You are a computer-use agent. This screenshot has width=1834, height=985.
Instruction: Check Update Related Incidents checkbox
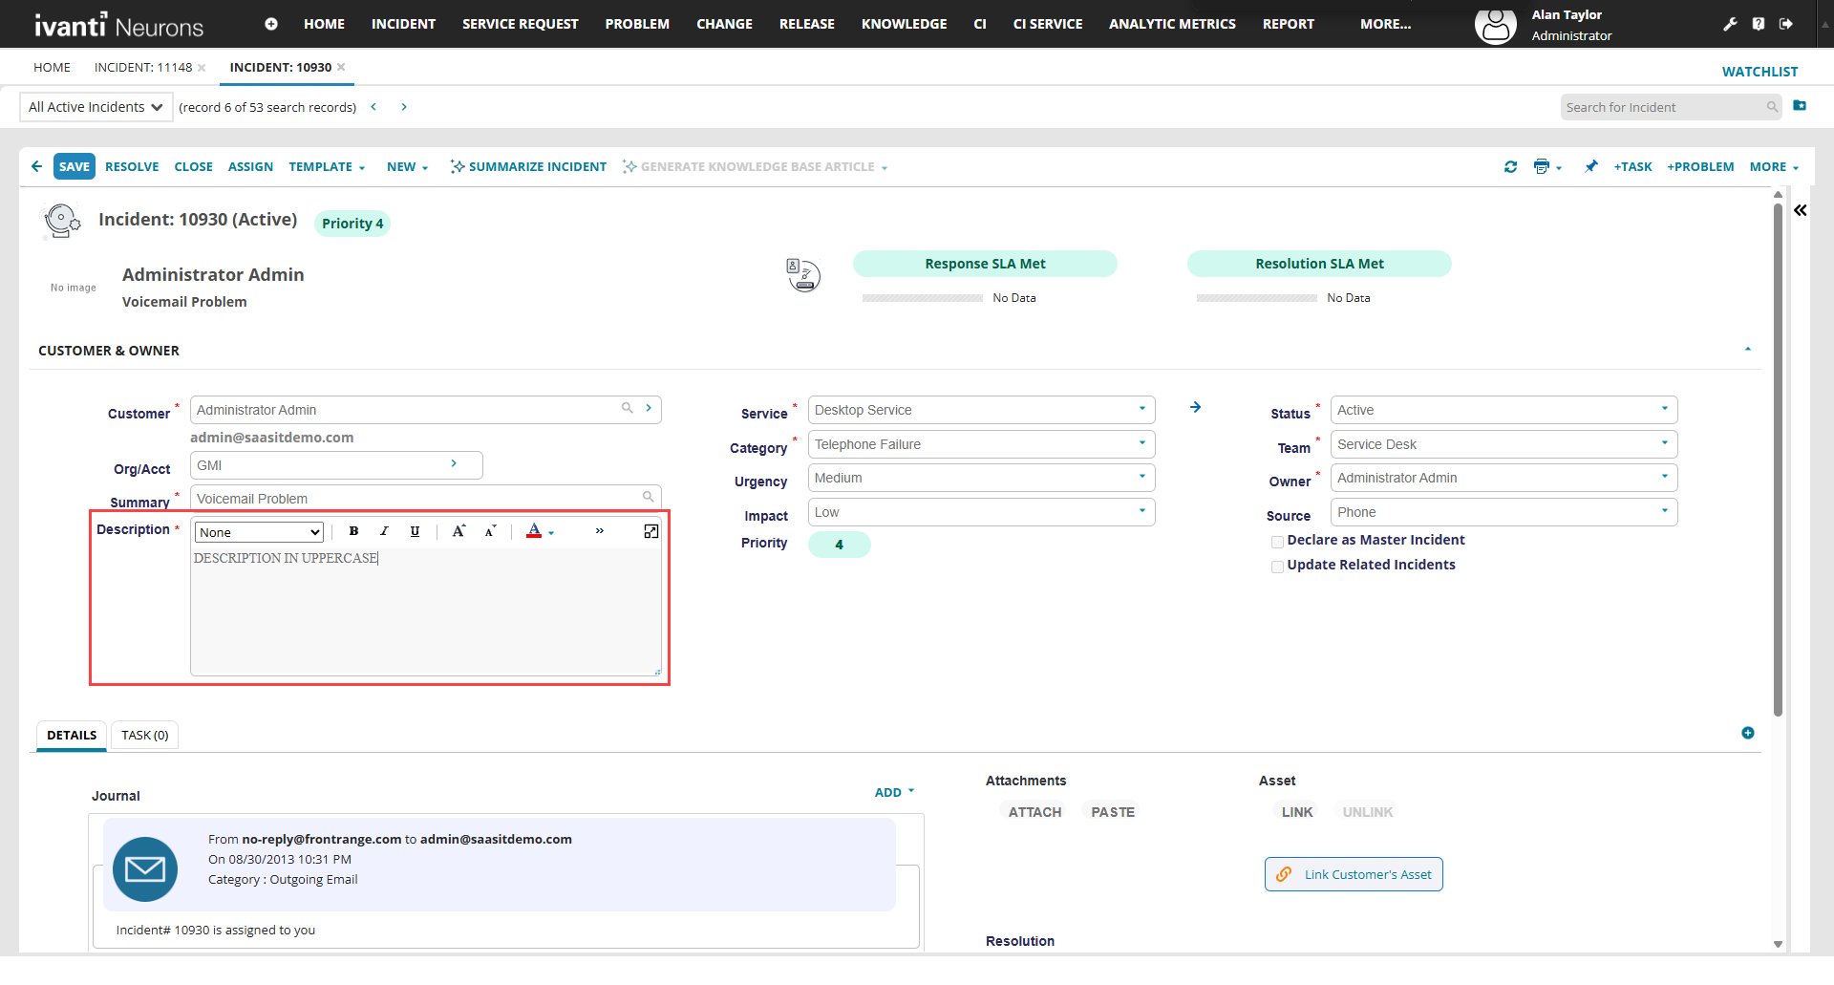1277,567
